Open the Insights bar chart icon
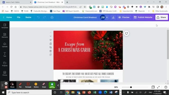Screen dimensions: 169x95 pyautogui.click(x=113, y=17)
